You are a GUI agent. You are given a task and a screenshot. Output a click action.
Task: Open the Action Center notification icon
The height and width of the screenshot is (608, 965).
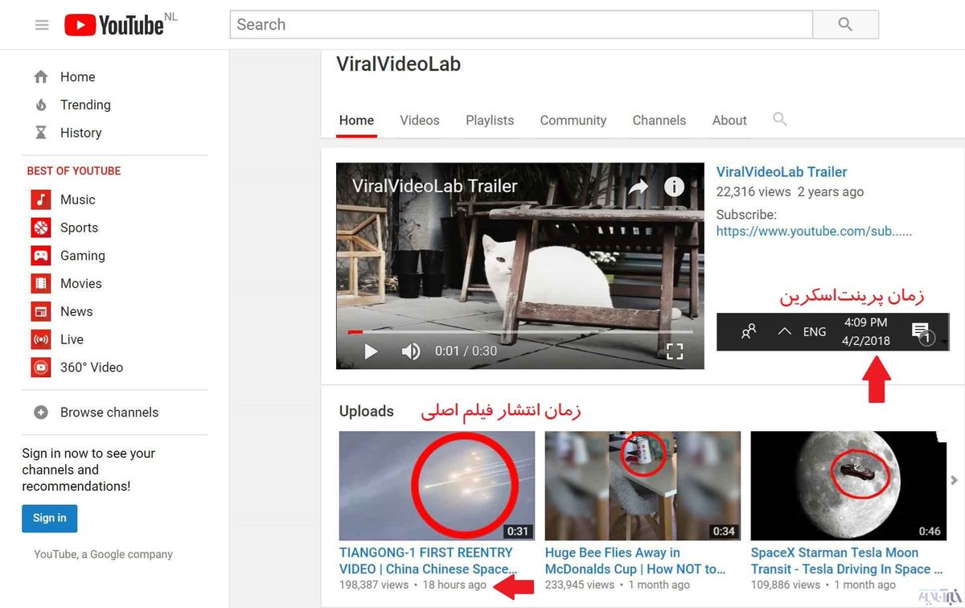click(x=922, y=333)
